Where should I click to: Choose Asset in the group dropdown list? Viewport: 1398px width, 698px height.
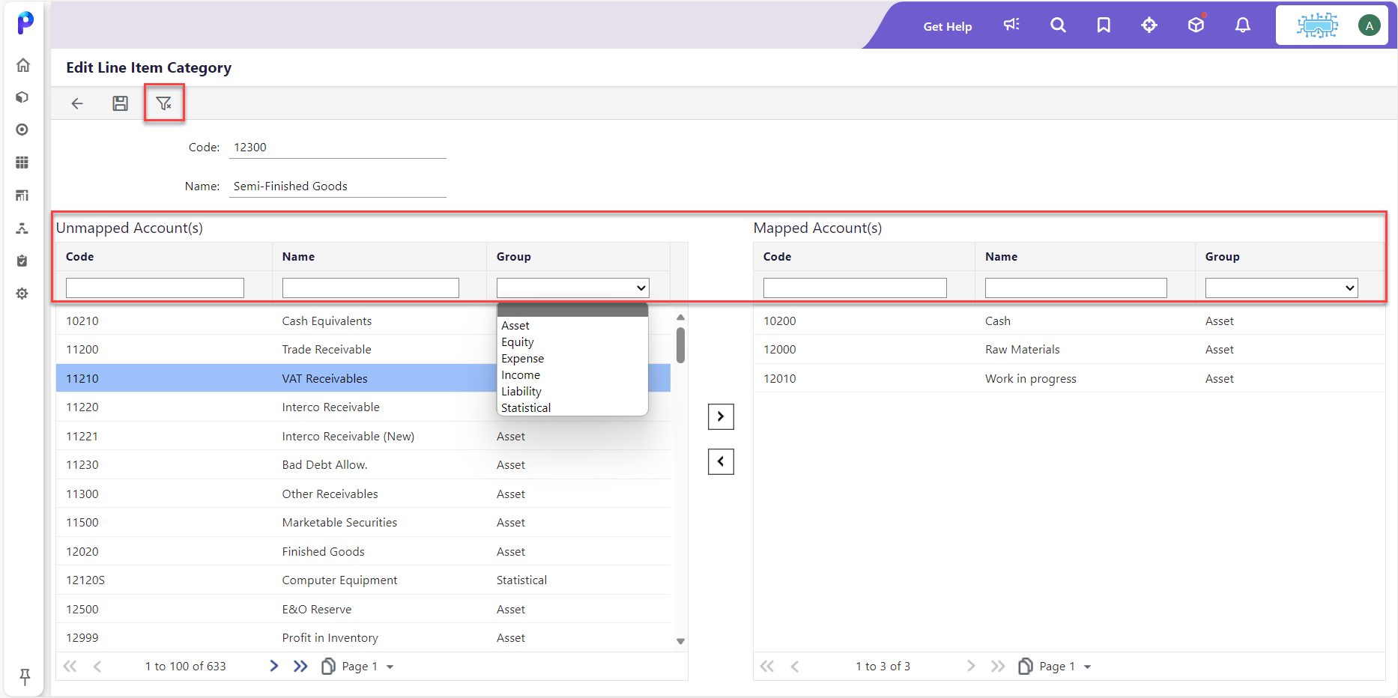tap(572, 325)
